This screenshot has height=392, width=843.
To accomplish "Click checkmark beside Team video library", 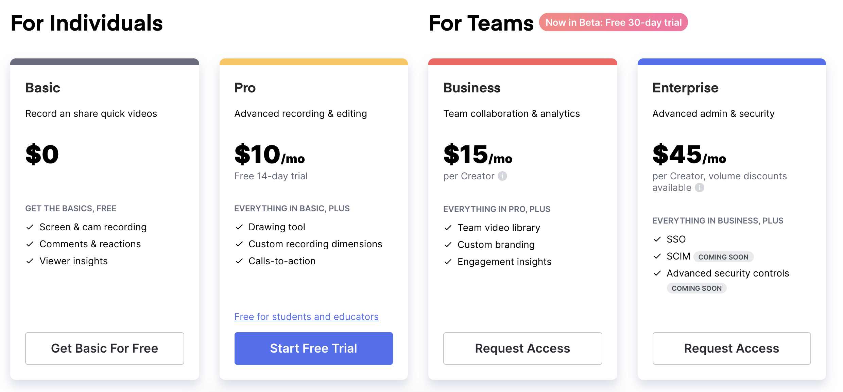I will pos(448,228).
